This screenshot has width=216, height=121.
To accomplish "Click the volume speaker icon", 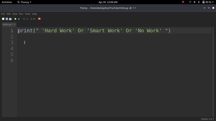I will (x=194, y=2).
